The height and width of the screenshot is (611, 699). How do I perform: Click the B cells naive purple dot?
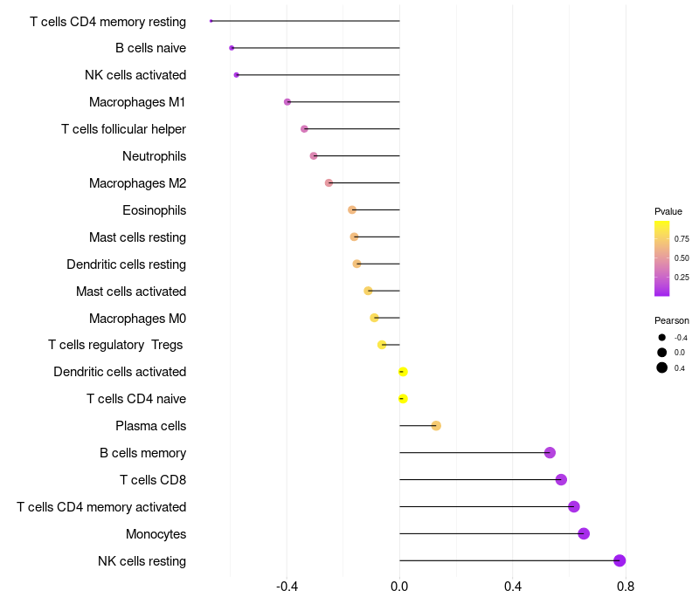[x=232, y=48]
